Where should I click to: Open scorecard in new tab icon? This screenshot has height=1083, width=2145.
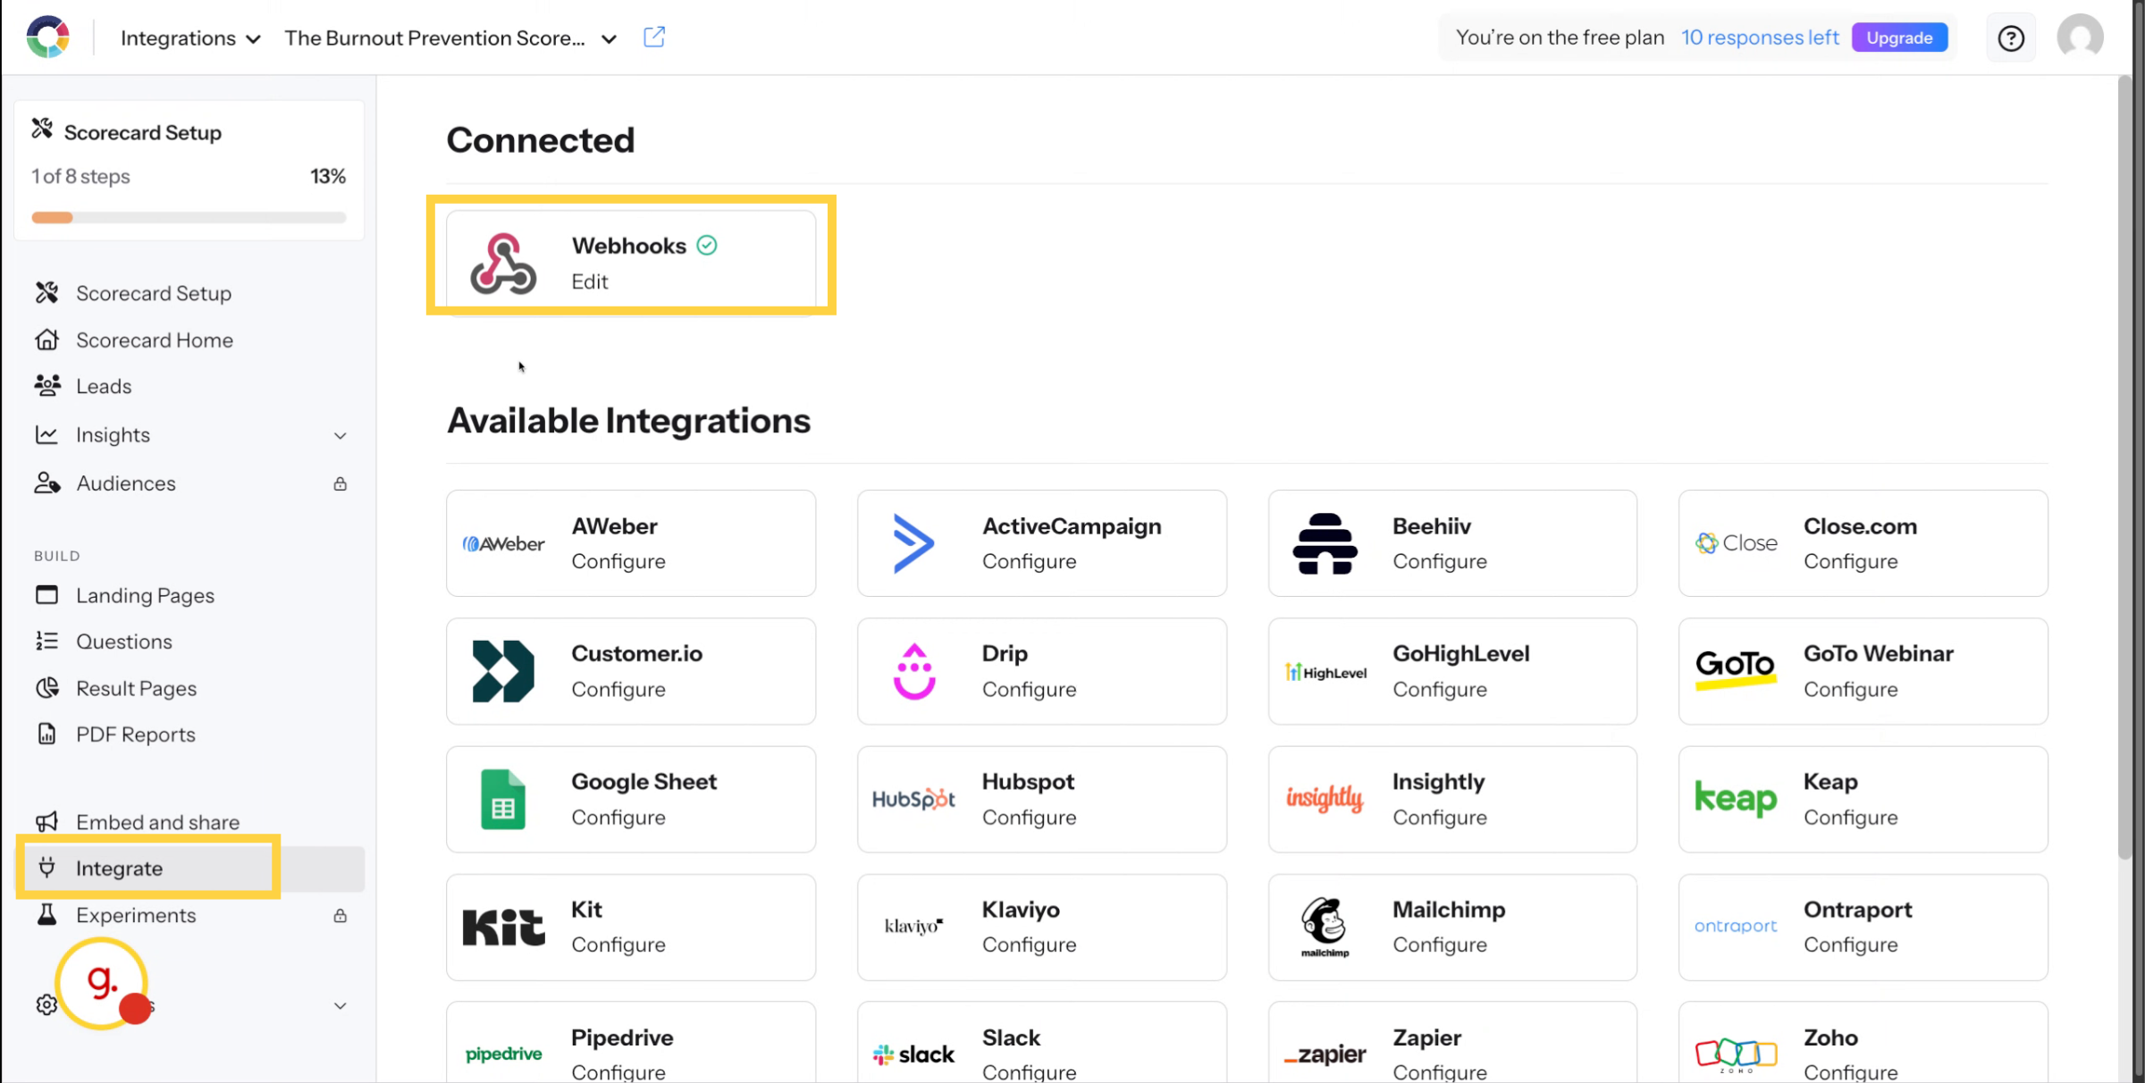coord(654,38)
